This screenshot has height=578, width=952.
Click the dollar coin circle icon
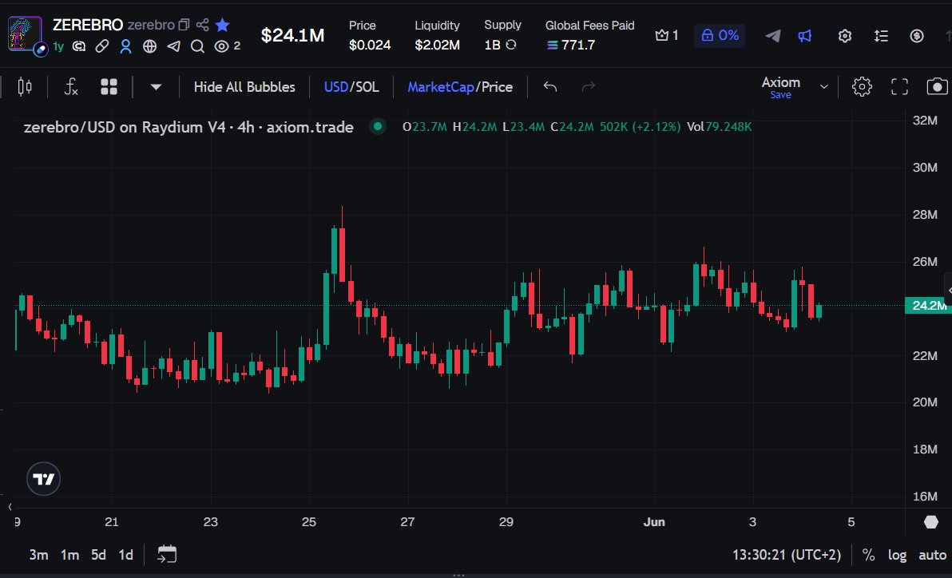917,36
